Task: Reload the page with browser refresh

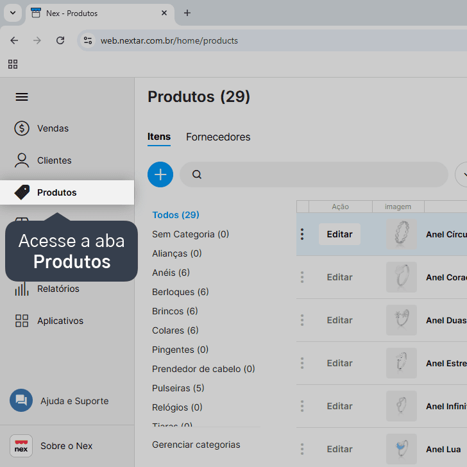Action: pyautogui.click(x=60, y=40)
